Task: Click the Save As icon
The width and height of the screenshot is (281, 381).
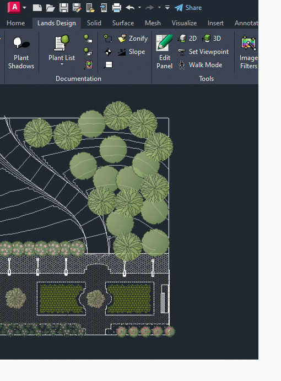Action: [x=77, y=8]
